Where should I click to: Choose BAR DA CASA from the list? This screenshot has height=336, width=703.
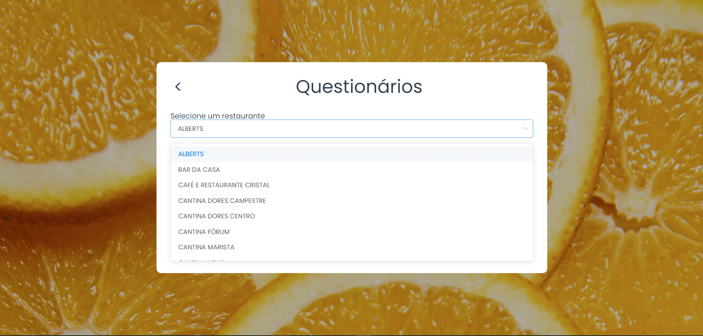pos(351,170)
